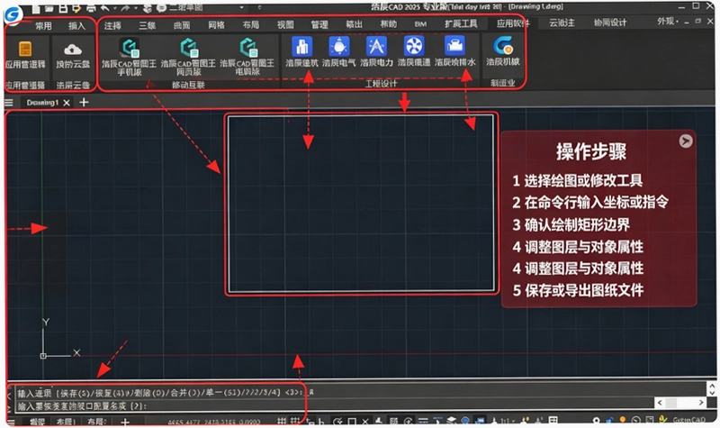720x428 pixels.
Task: Switch to the BIM ribbon tab
Action: (420, 24)
